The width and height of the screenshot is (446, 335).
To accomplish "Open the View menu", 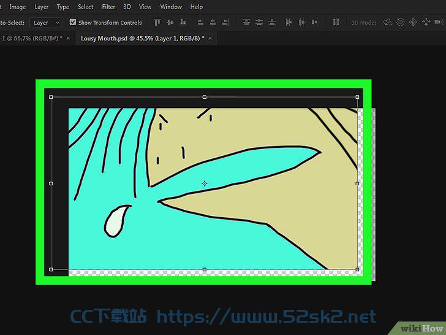I will pyautogui.click(x=145, y=7).
